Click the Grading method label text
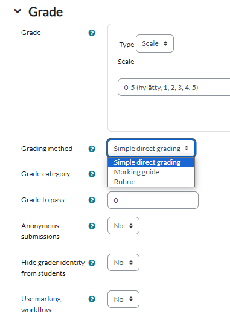Image resolution: width=230 pixels, height=323 pixels. click(x=46, y=149)
